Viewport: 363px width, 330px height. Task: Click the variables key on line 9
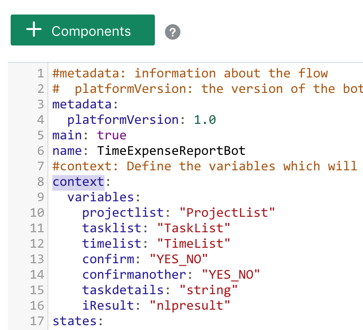coord(101,197)
